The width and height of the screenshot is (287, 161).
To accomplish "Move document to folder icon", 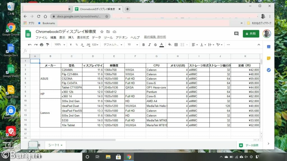I will click(x=108, y=32).
